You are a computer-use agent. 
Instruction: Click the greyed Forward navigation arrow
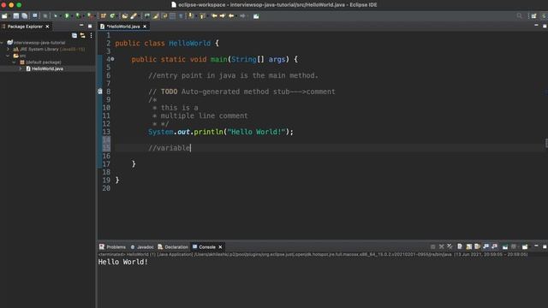click(242, 16)
